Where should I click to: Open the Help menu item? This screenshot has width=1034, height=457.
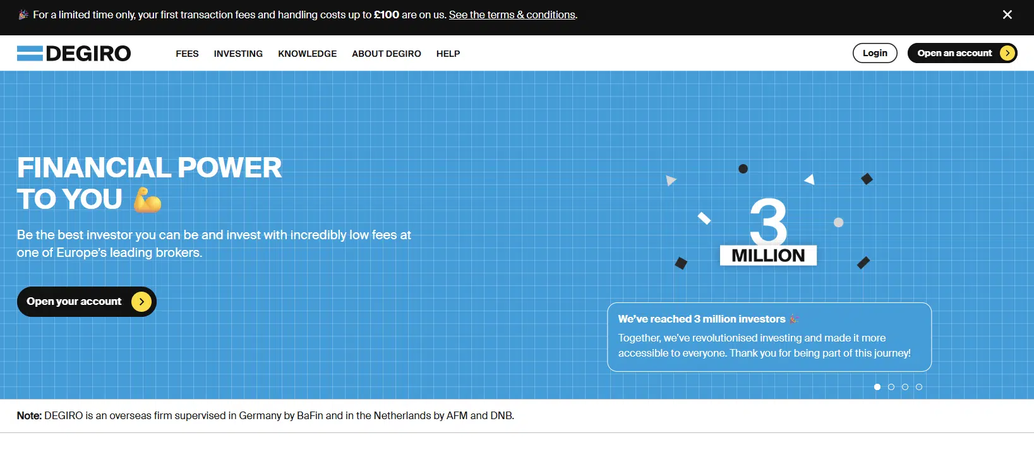click(448, 54)
